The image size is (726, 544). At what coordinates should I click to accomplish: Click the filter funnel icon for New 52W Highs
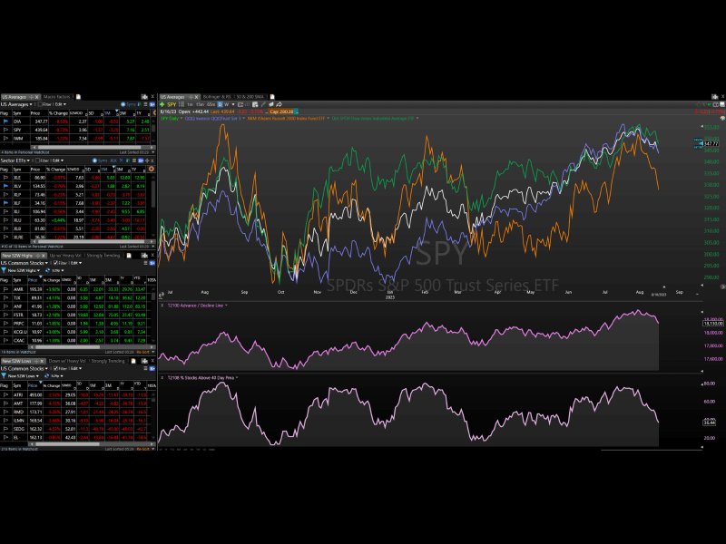coord(4,270)
